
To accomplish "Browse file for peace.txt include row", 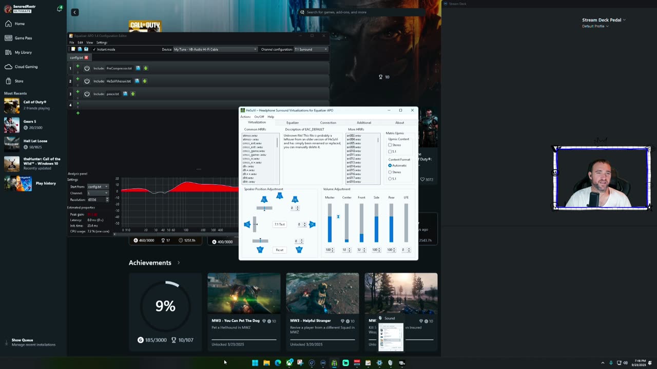I will click(125, 94).
